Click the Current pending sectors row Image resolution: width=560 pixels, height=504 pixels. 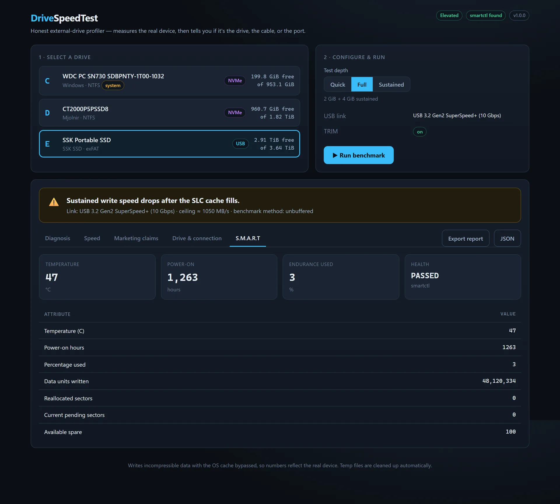point(280,415)
